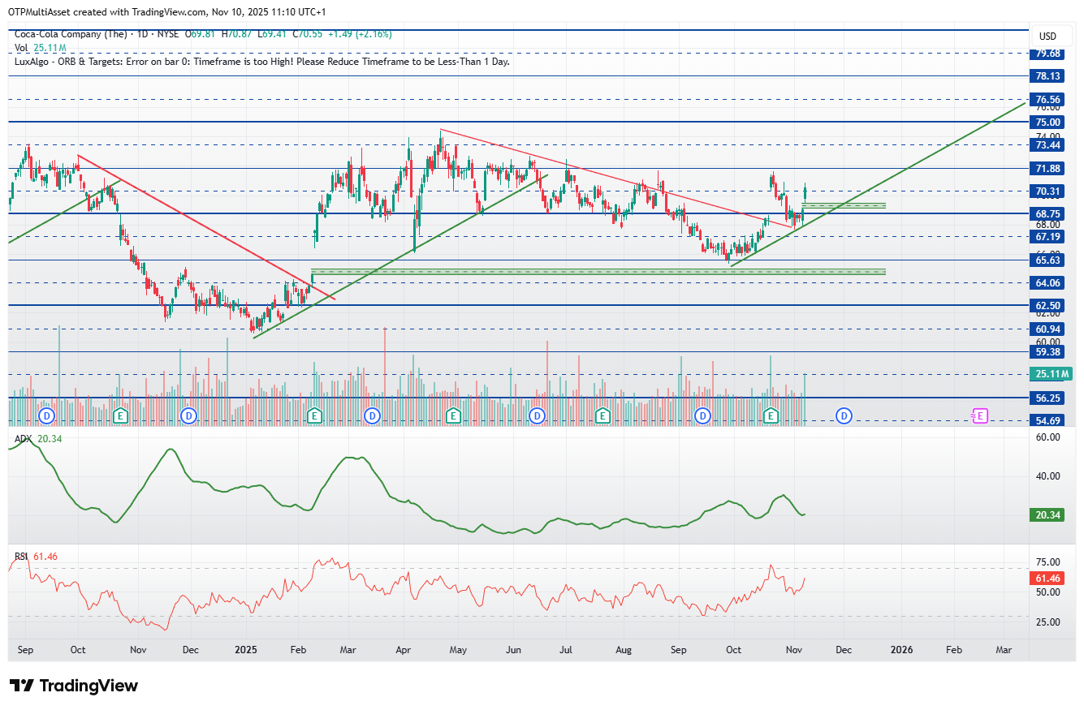Select the ADX indicator label
The width and height of the screenshot is (1084, 710).
(24, 439)
